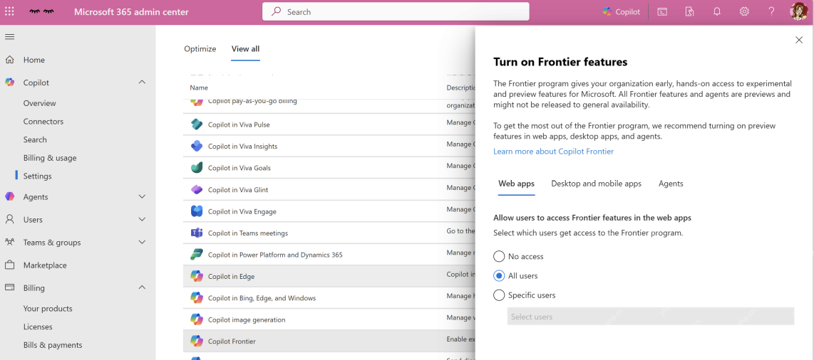
Task: Click the Copilot in Viva Pulse icon
Action: [197, 125]
